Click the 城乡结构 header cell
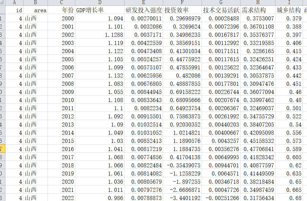 point(289,10)
